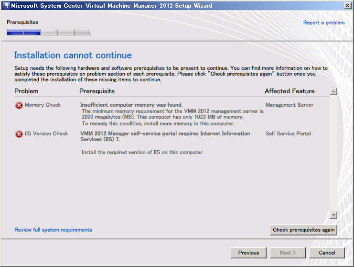Click the Setup Wizard title bar icon

pyautogui.click(x=6, y=6)
